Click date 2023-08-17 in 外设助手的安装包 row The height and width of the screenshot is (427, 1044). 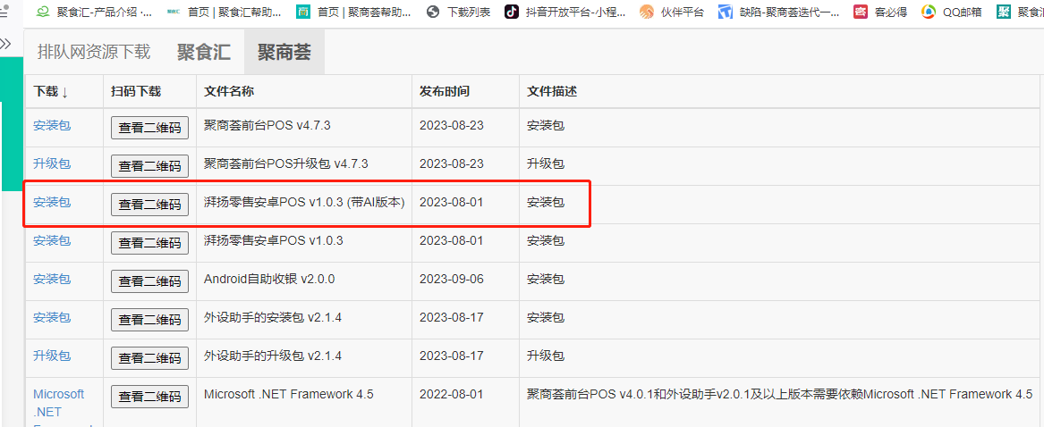pos(452,318)
